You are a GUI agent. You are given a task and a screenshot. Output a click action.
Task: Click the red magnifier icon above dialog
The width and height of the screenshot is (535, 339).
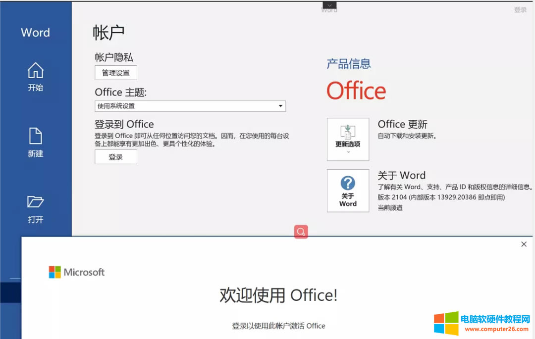pyautogui.click(x=301, y=232)
